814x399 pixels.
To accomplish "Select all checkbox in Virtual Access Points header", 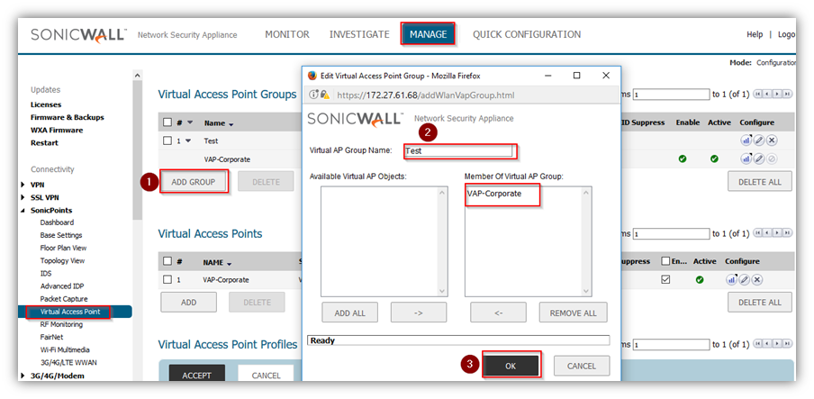I will [x=167, y=262].
